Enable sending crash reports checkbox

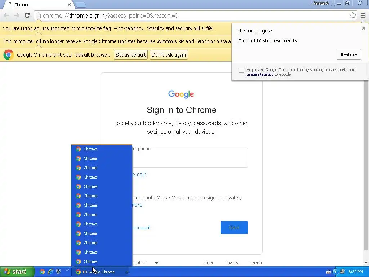(x=241, y=70)
